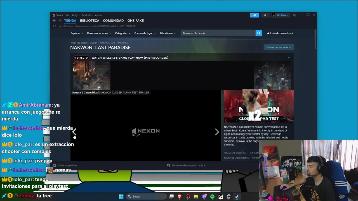The height and width of the screenshot is (201, 358).
Task: Click the lock icon beside the URL
Action: 60,26
